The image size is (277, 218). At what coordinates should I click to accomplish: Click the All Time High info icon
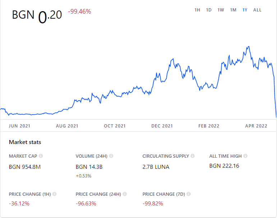[x=245, y=156]
